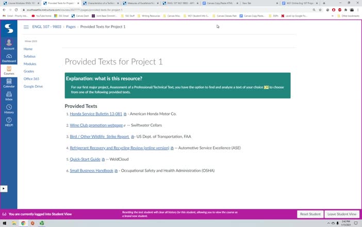Open the SSC Stuff bookmark folder
Image resolution: width=362 pixels, height=227 pixels.
click(x=128, y=16)
